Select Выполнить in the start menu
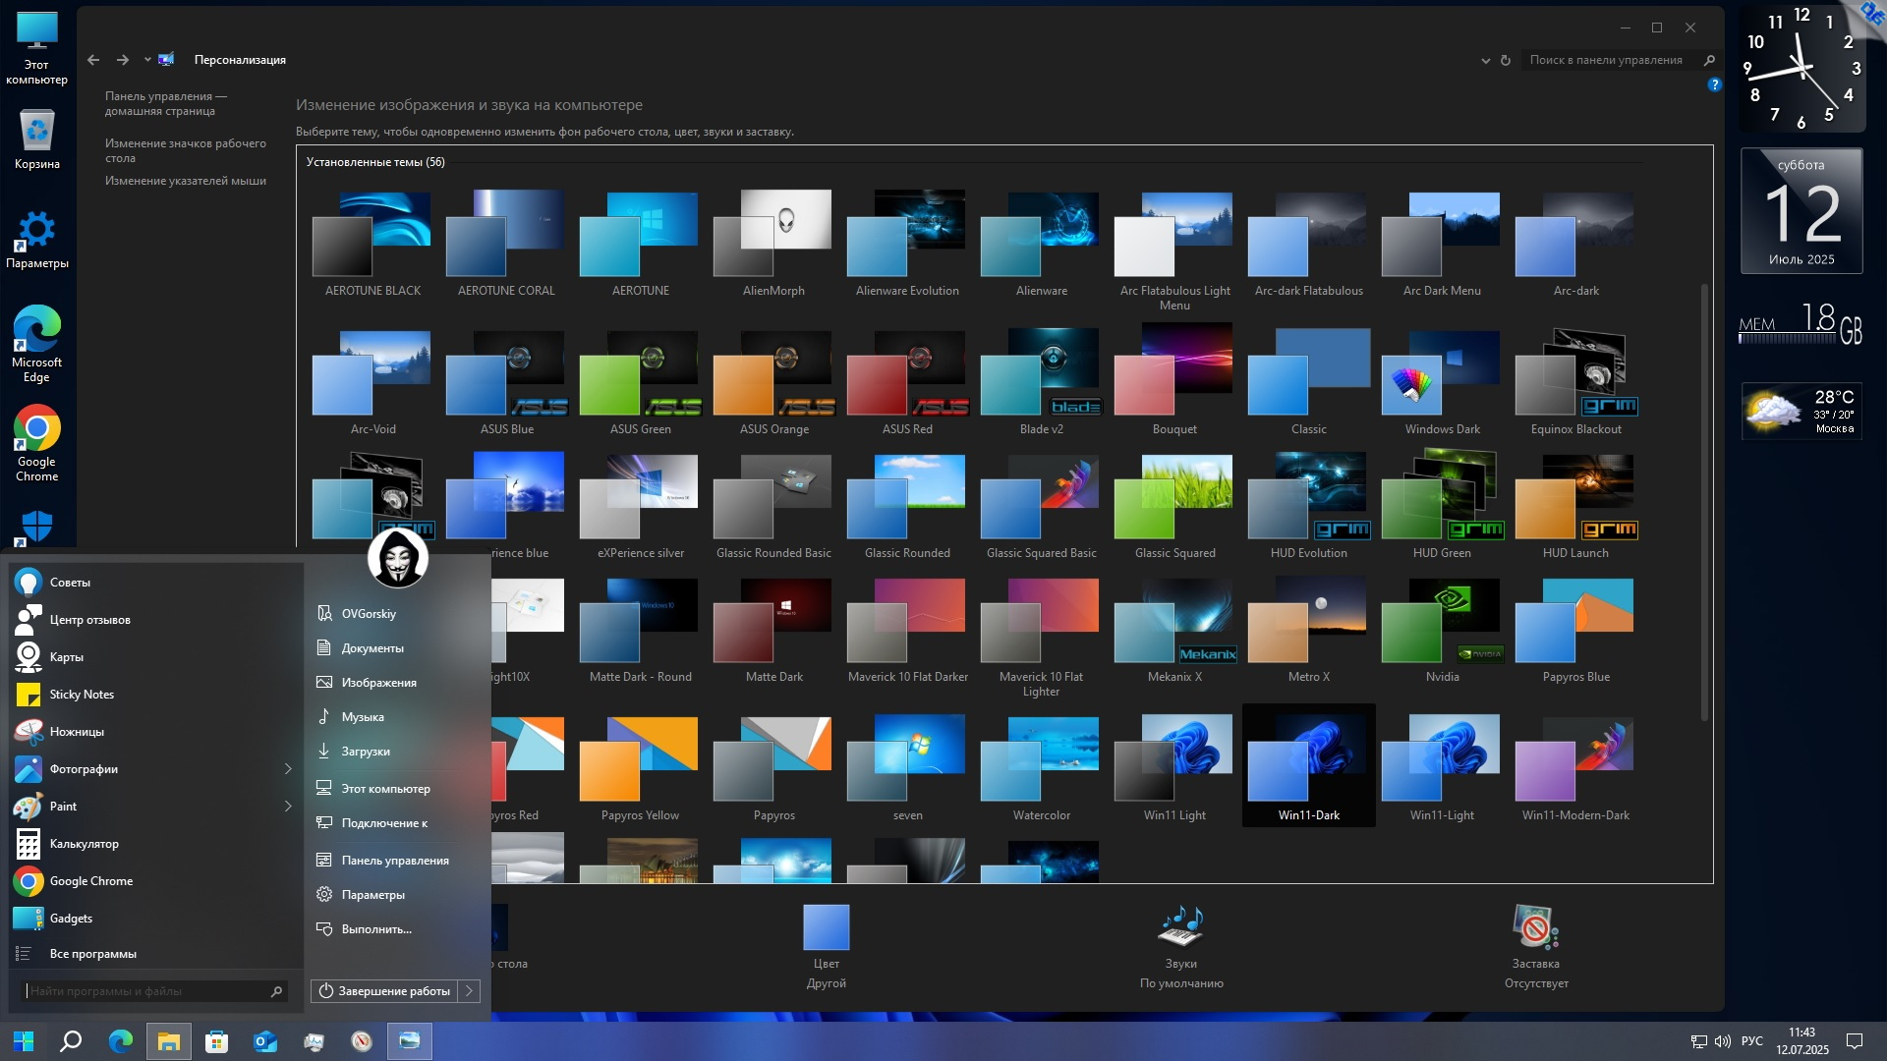The image size is (1887, 1061). click(x=375, y=929)
